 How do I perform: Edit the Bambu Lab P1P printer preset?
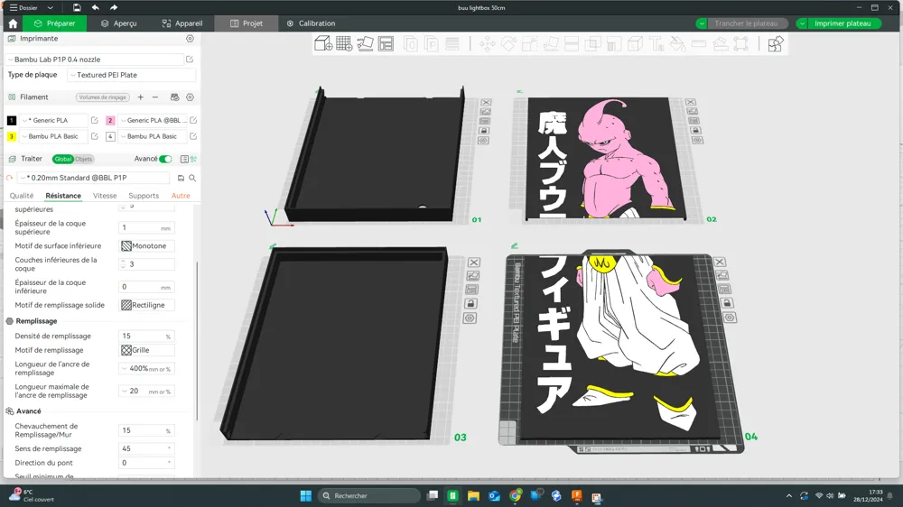[x=190, y=60]
